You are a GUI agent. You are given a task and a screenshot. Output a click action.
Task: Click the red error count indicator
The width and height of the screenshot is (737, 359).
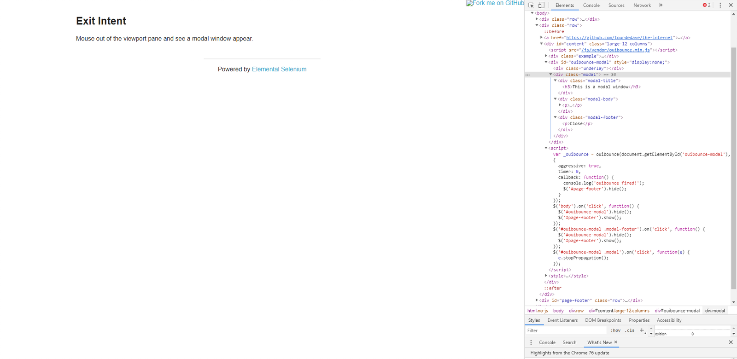coord(707,5)
